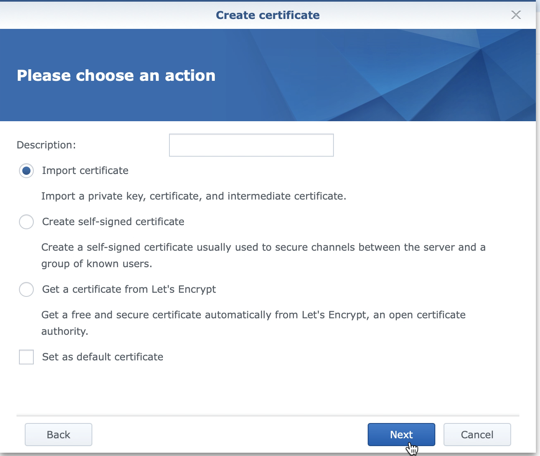Click the "Create self-signed certificate" label text
540x456 pixels.
click(113, 222)
